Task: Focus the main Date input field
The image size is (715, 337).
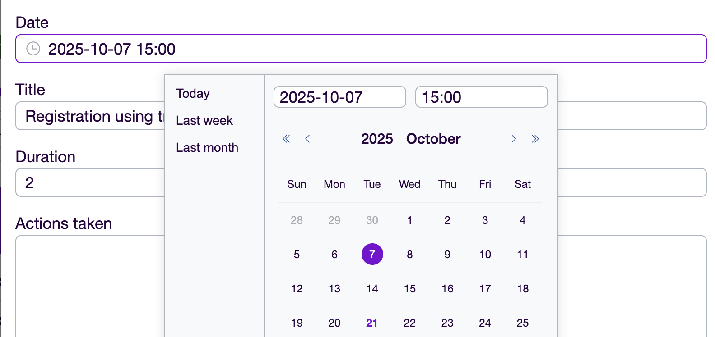Action: tap(361, 49)
